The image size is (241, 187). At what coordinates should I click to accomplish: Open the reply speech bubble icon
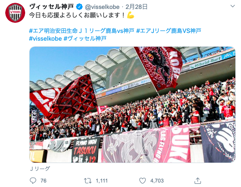33,180
